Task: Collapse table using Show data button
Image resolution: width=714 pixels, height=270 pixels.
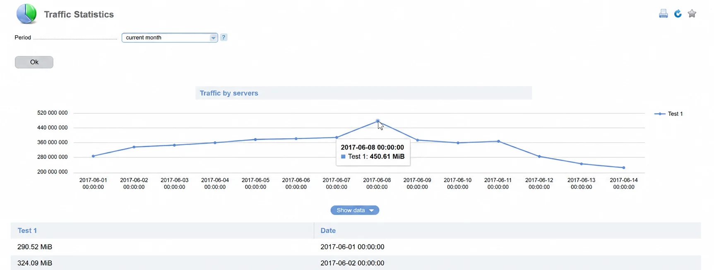Action: tap(355, 210)
